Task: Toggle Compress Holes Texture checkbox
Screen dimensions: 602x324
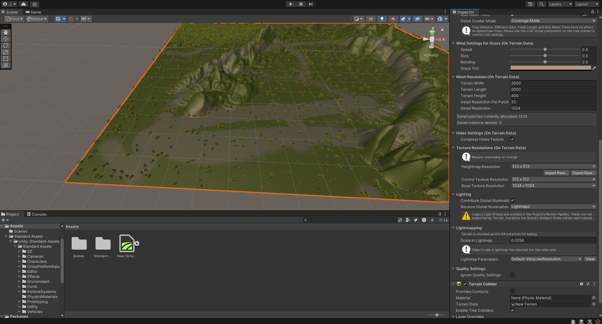Action: 512,139
